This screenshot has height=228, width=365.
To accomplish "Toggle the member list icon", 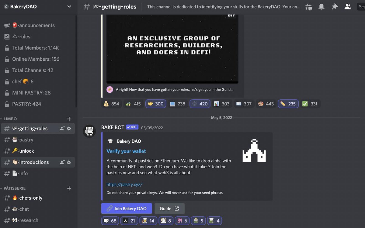I will pyautogui.click(x=347, y=6).
